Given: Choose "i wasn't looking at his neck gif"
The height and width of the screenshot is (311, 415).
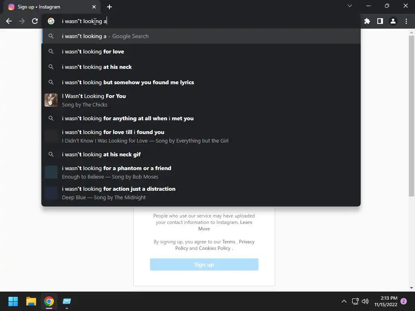Looking at the screenshot, I should tap(201, 154).
